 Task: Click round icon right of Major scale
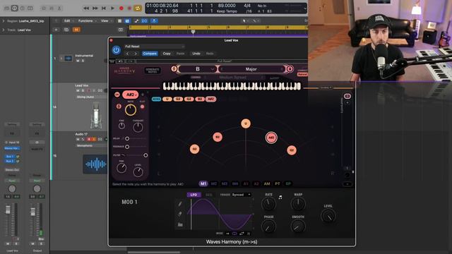pyautogui.click(x=290, y=69)
